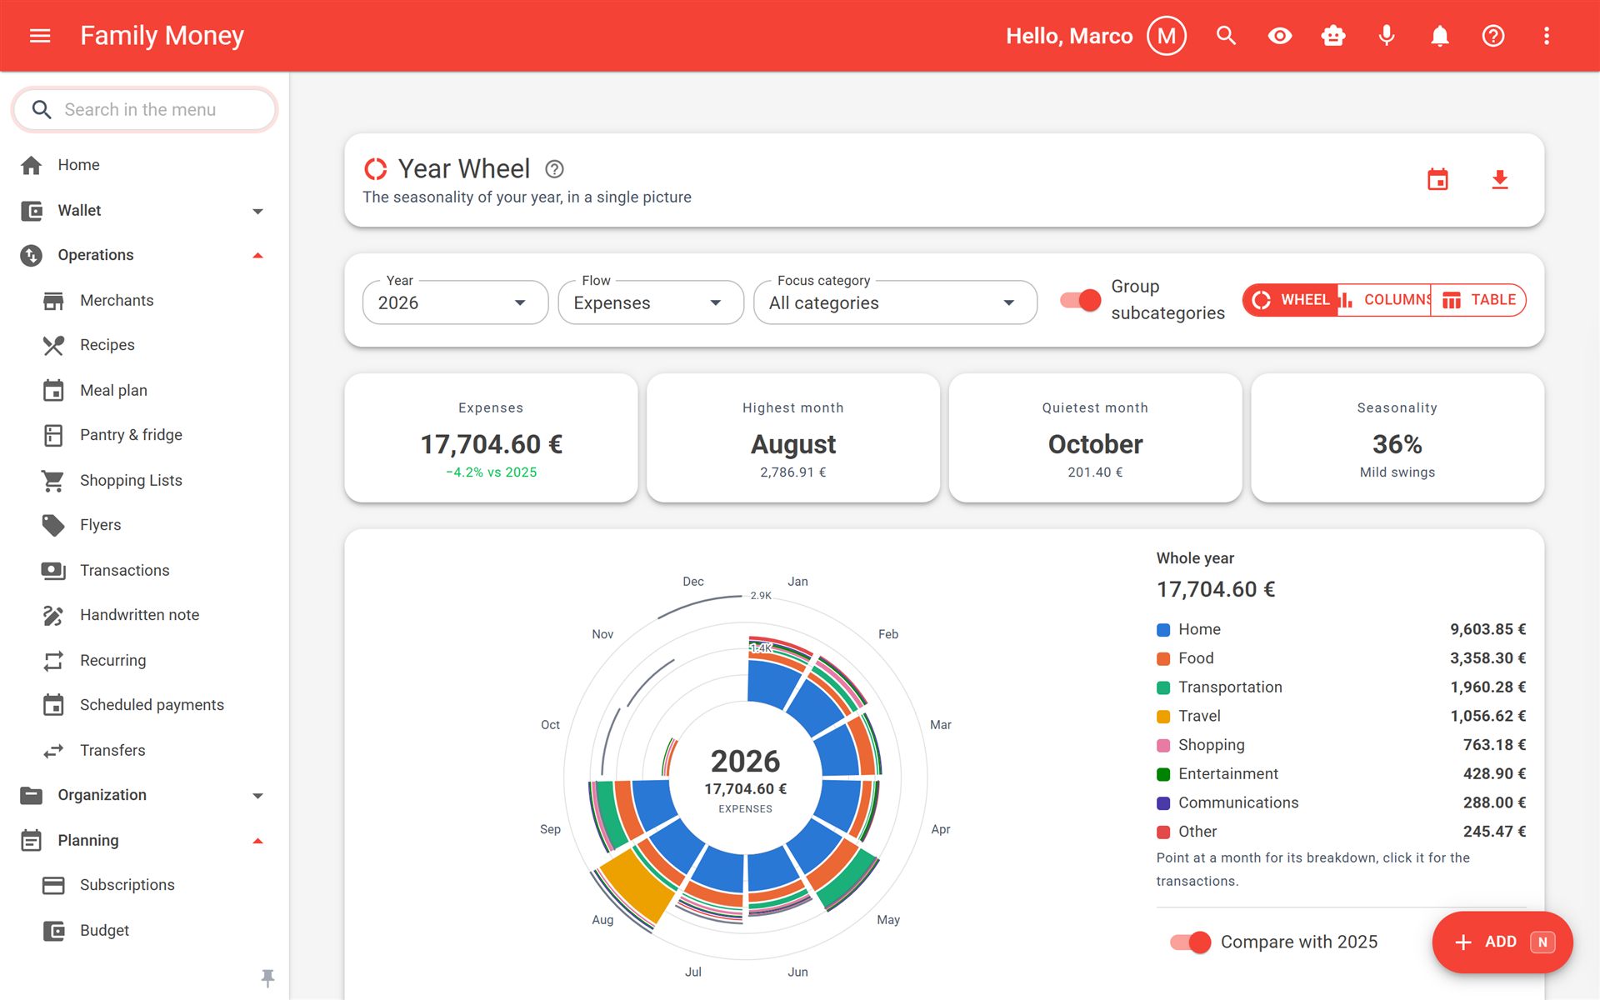
Task: Click the Travel yellow legend swatch
Action: [1163, 717]
